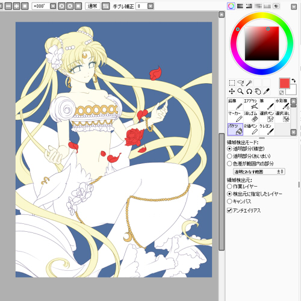Open the rotation angle dropdown

tap(53, 6)
